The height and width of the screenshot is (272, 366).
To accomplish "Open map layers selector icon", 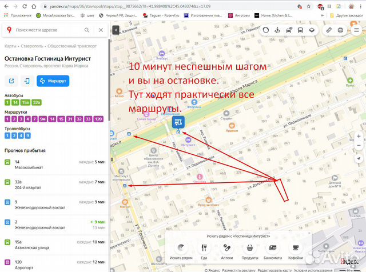I will [312, 30].
